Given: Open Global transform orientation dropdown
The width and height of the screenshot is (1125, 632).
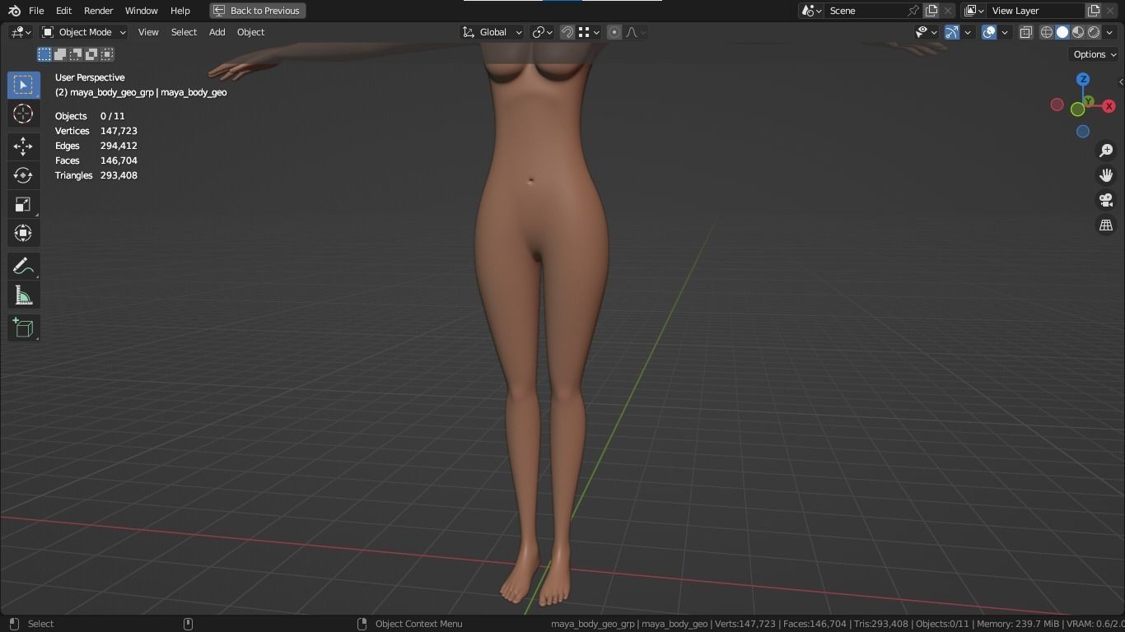Looking at the screenshot, I should 492,32.
